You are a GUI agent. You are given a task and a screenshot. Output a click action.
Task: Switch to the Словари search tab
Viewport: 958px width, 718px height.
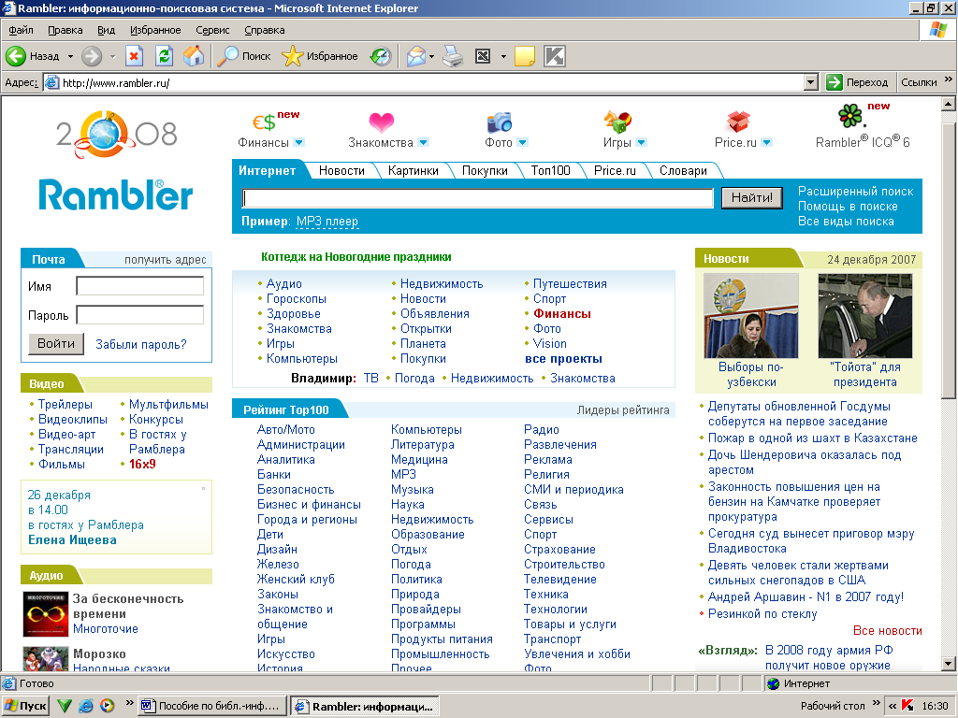point(683,171)
